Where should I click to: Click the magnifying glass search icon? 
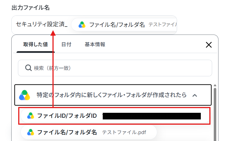tap(28, 68)
